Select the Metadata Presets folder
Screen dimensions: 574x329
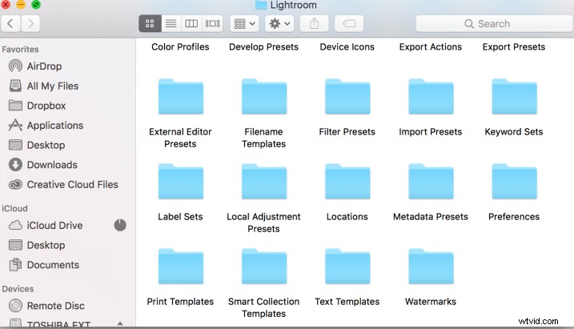431,182
